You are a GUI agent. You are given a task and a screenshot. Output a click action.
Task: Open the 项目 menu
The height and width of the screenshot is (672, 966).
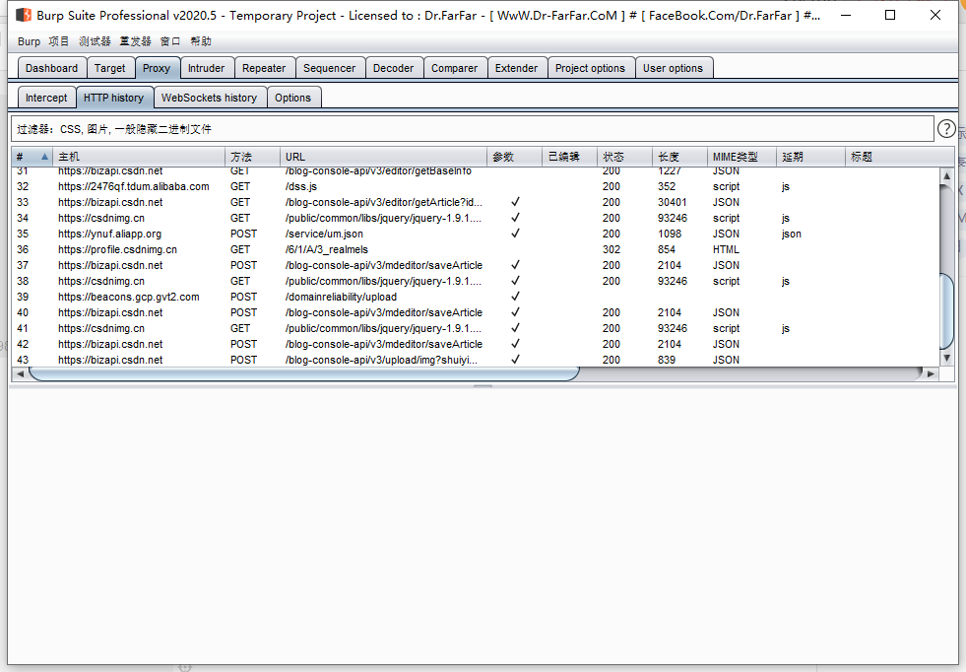[59, 41]
